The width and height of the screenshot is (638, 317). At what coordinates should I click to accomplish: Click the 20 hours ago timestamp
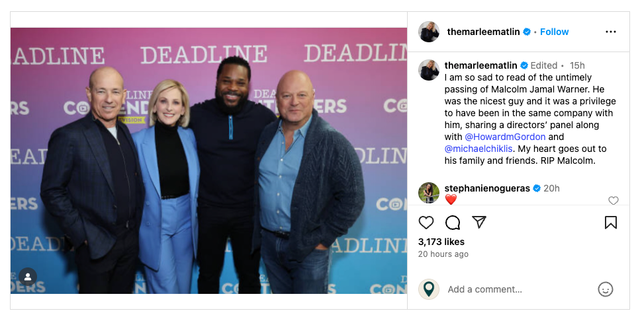click(x=443, y=254)
